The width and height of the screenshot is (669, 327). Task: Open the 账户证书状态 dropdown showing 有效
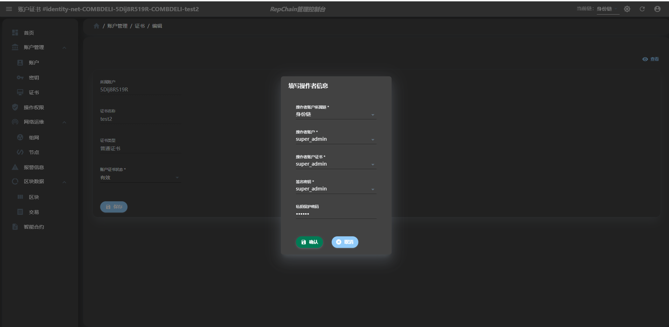140,178
